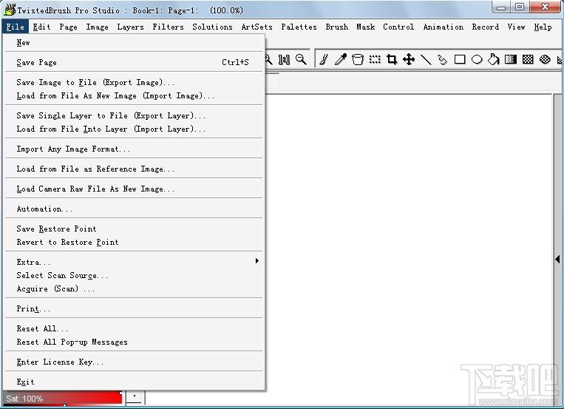Open the Palettes menu
Image resolution: width=564 pixels, height=409 pixels.
click(x=299, y=27)
